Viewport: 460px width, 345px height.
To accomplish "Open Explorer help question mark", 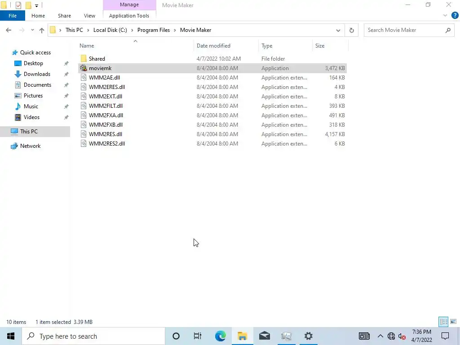I will tap(455, 16).
